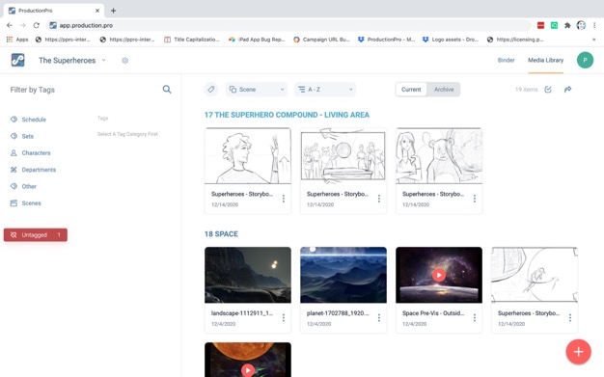Open the 18 Space storyboard sketch thumbnail
This screenshot has height=377, width=604.
[535, 275]
